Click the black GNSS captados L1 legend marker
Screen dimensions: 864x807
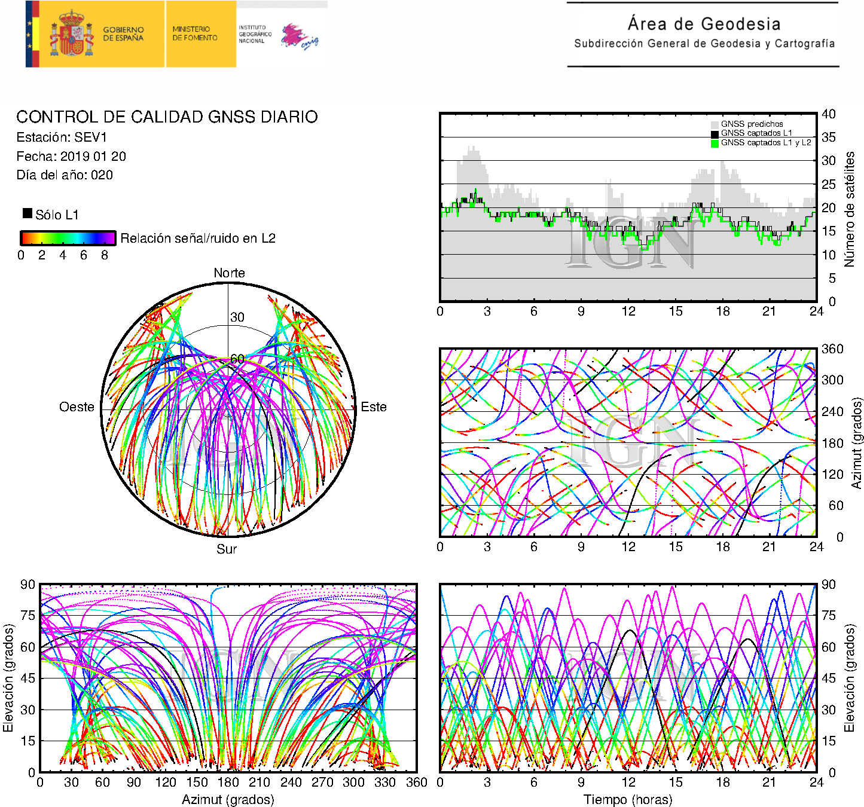pyautogui.click(x=715, y=134)
